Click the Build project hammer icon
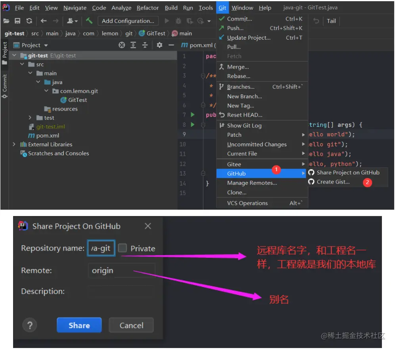This screenshot has width=395, height=350. tap(89, 21)
